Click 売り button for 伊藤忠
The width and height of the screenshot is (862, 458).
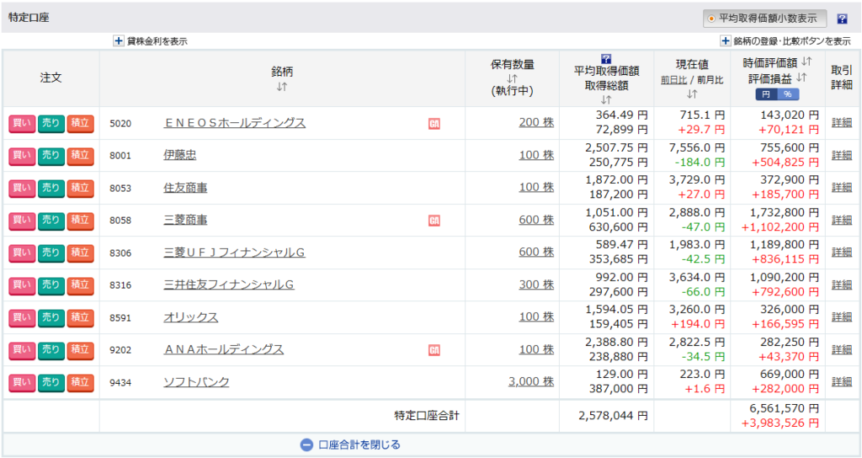point(51,156)
